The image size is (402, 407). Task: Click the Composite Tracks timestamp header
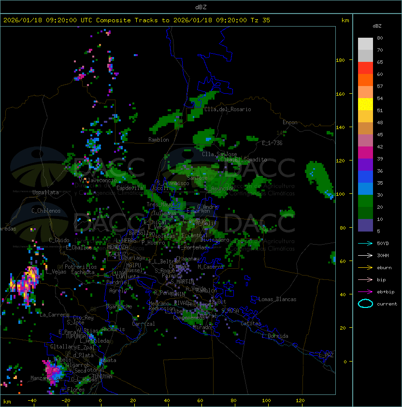click(x=137, y=20)
